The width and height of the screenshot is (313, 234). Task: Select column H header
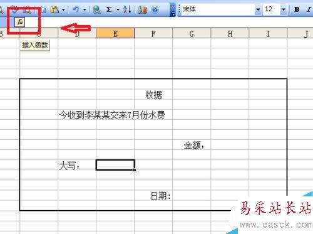point(230,33)
